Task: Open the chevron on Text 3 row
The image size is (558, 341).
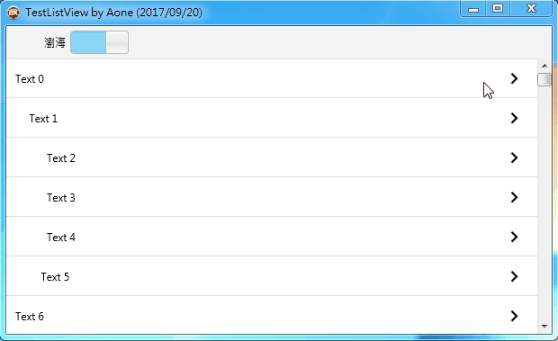Action: tap(514, 197)
